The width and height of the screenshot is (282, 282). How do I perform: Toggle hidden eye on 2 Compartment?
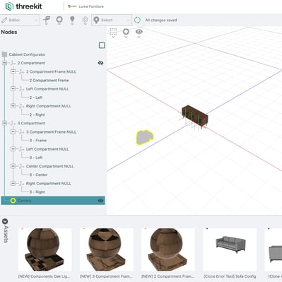[100, 63]
